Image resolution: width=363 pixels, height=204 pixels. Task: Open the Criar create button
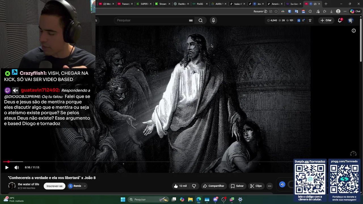click(x=326, y=20)
